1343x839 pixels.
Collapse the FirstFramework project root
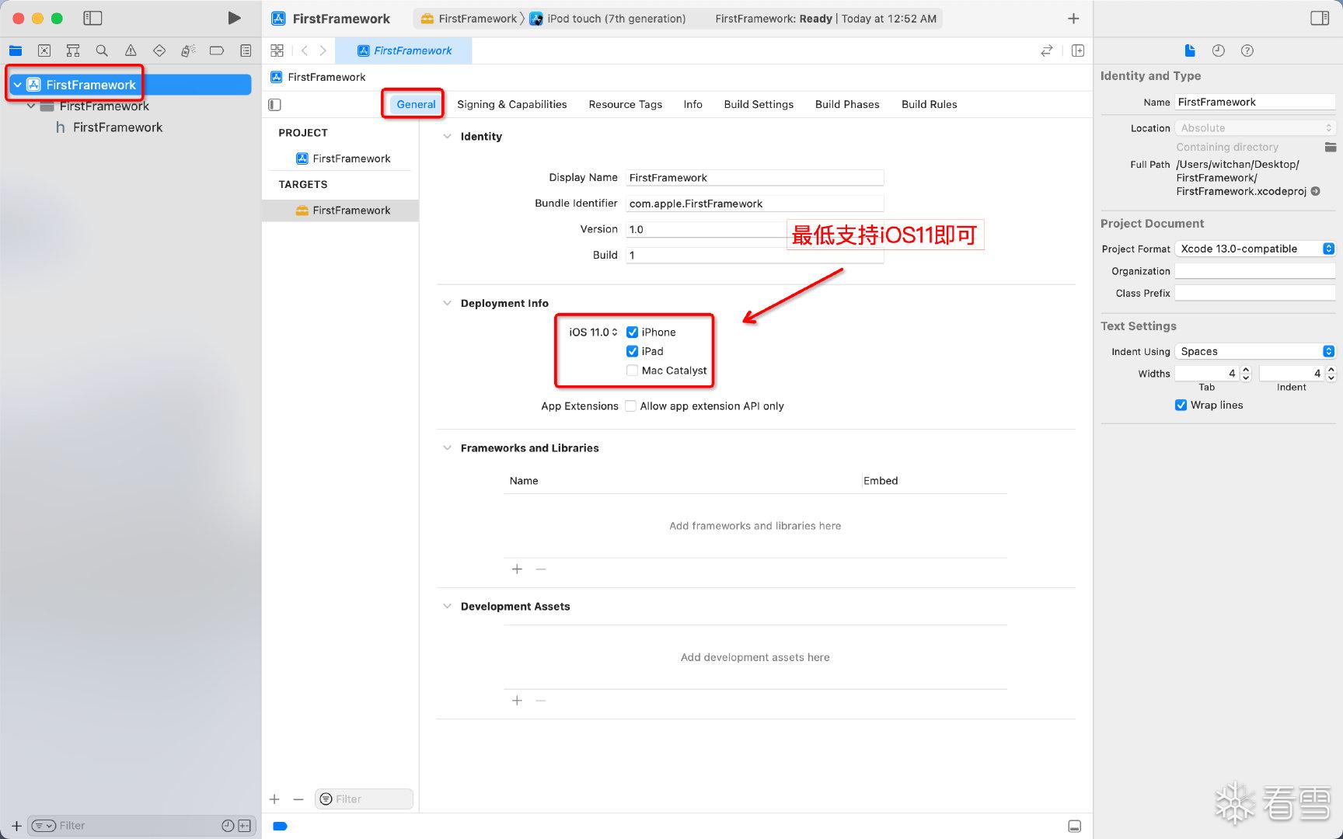[17, 85]
